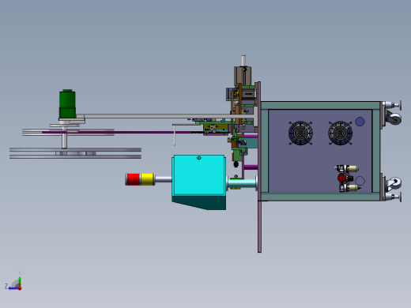Image resolution: width=411 pixels, height=308 pixels.
Task: Select the green motor on the arm
Action: [67, 104]
